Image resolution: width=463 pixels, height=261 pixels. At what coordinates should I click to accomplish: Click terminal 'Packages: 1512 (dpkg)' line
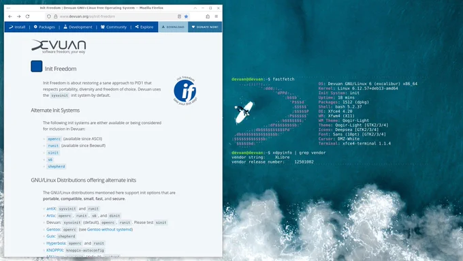point(344,102)
